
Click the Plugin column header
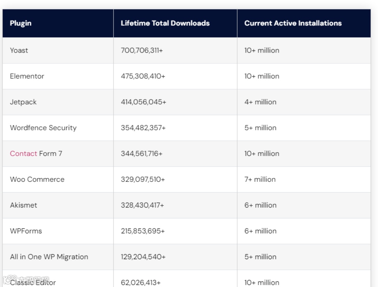[x=21, y=23]
